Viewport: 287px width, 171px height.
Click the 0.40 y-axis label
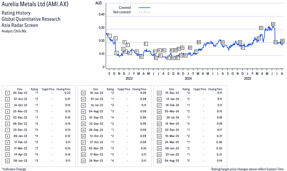pyautogui.click(x=102, y=14)
